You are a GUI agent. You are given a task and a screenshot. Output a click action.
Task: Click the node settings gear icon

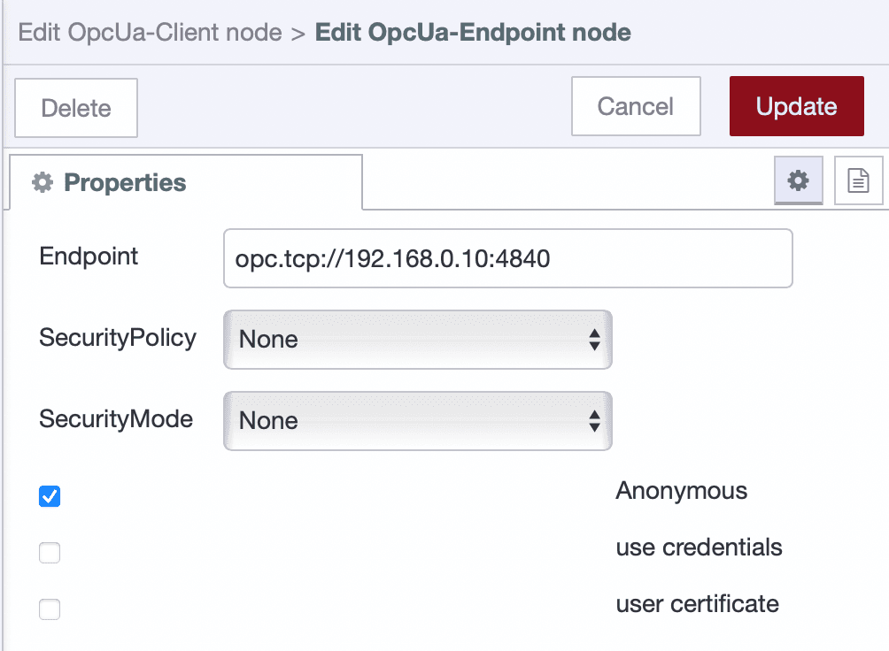tap(797, 180)
